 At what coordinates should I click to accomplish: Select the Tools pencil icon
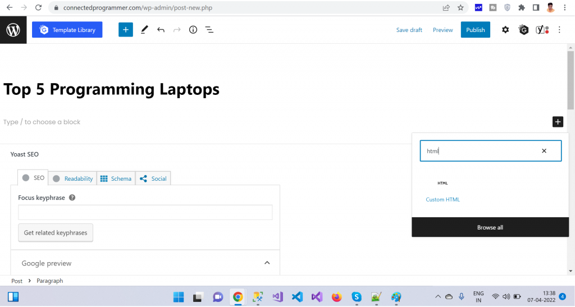(144, 30)
